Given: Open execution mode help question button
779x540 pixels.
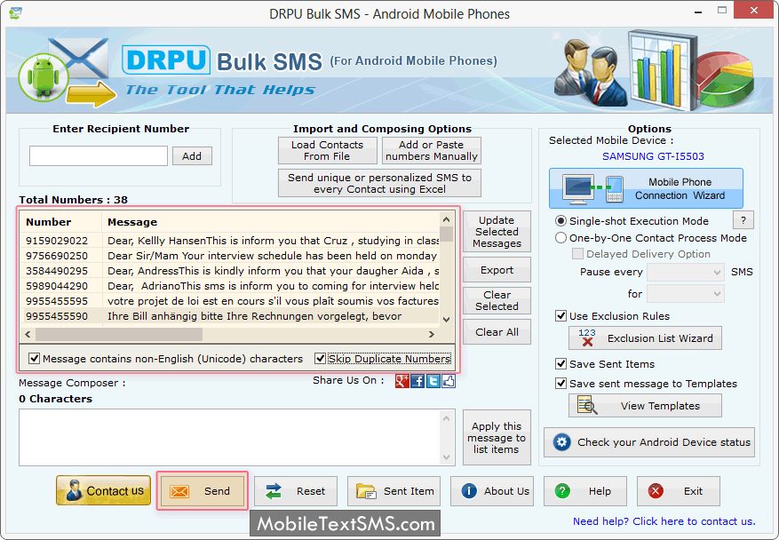Looking at the screenshot, I should 743,220.
